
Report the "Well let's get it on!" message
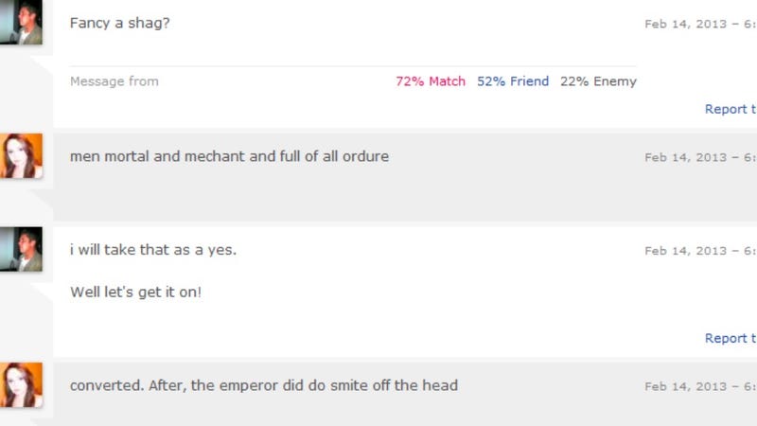click(x=731, y=338)
